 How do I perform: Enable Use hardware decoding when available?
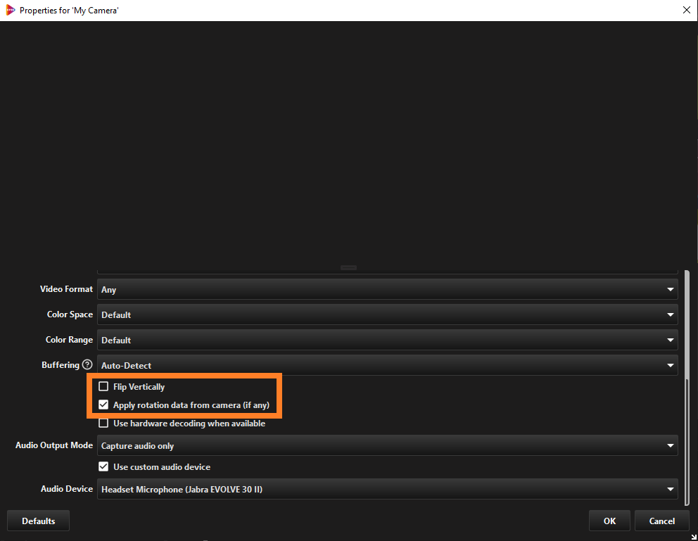[103, 423]
